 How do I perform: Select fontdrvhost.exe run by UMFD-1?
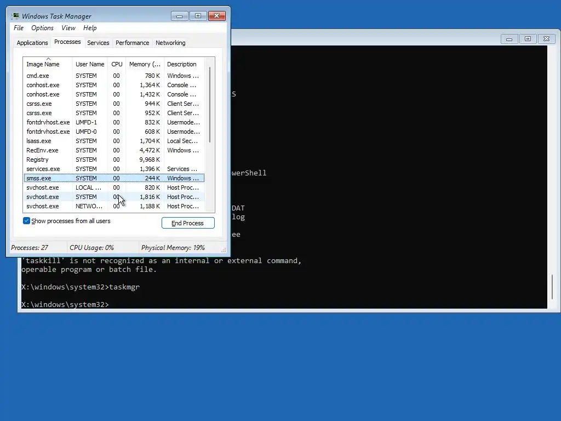(114, 122)
